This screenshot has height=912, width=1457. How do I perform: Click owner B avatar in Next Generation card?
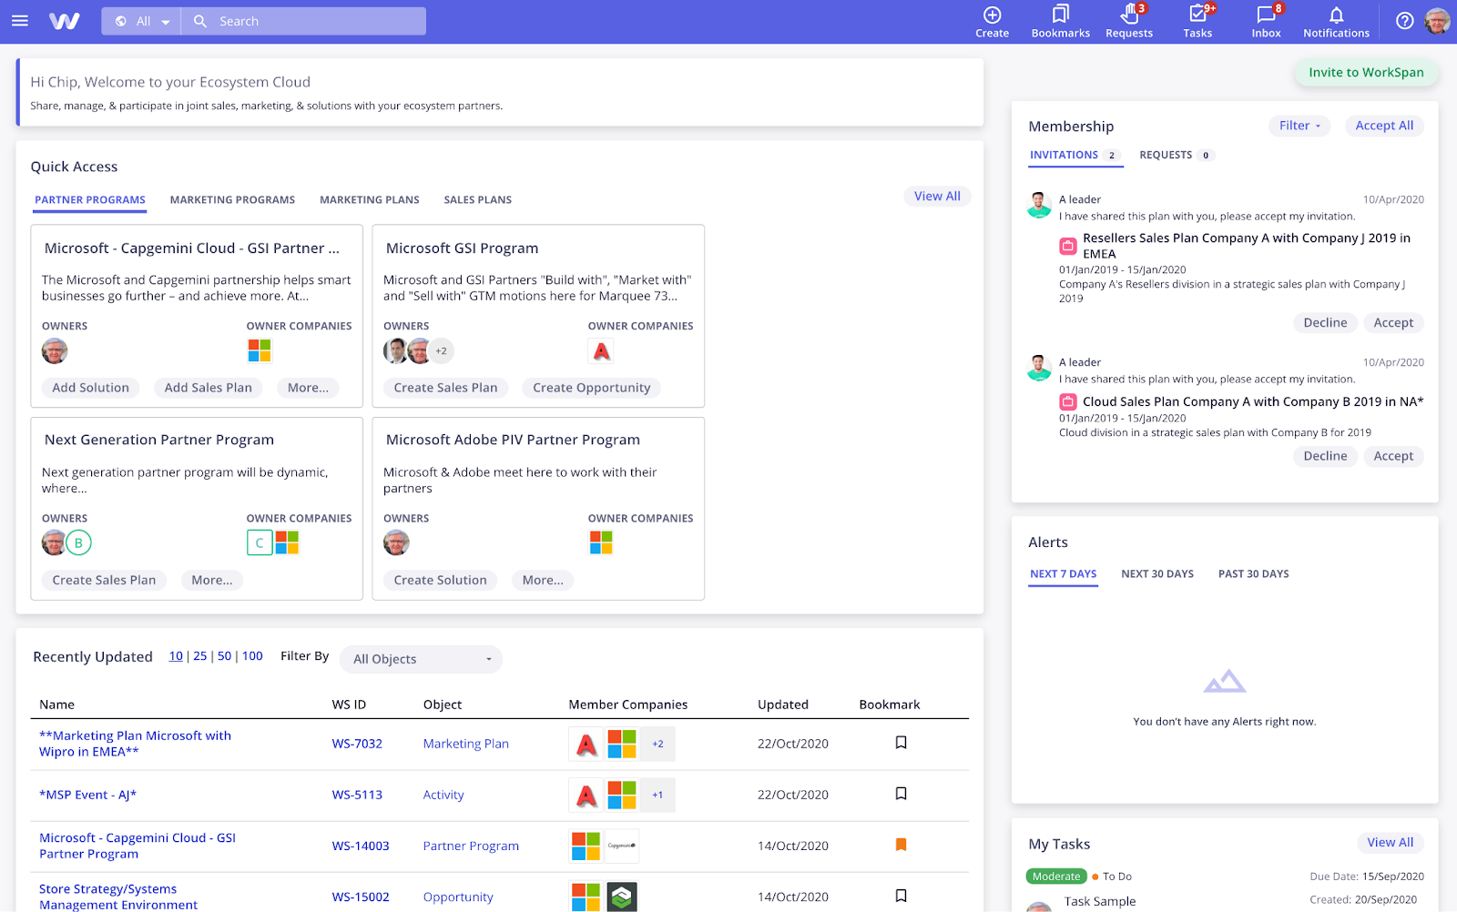click(78, 542)
